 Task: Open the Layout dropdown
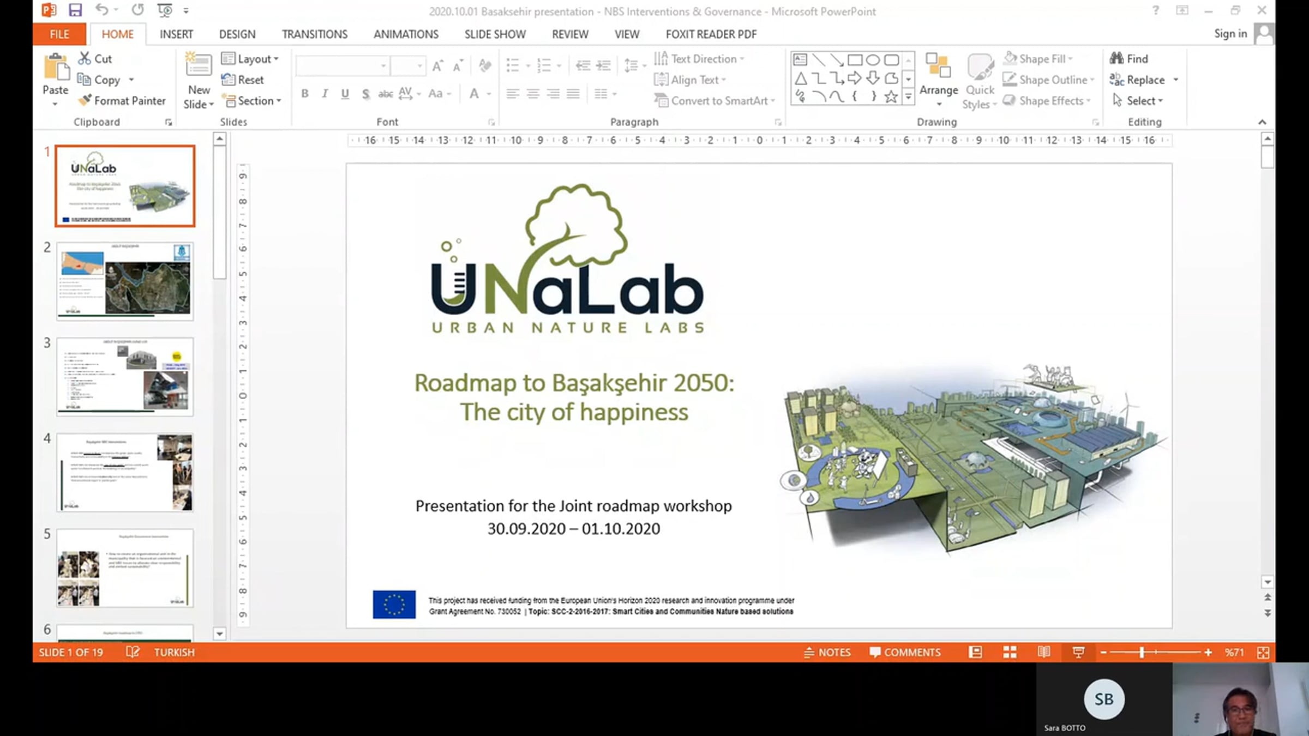tap(250, 58)
